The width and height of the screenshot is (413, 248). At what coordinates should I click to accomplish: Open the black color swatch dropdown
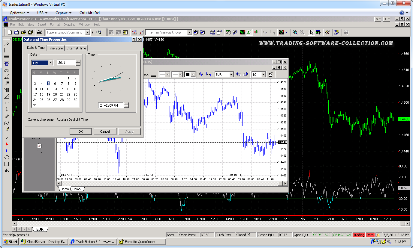tap(193, 75)
